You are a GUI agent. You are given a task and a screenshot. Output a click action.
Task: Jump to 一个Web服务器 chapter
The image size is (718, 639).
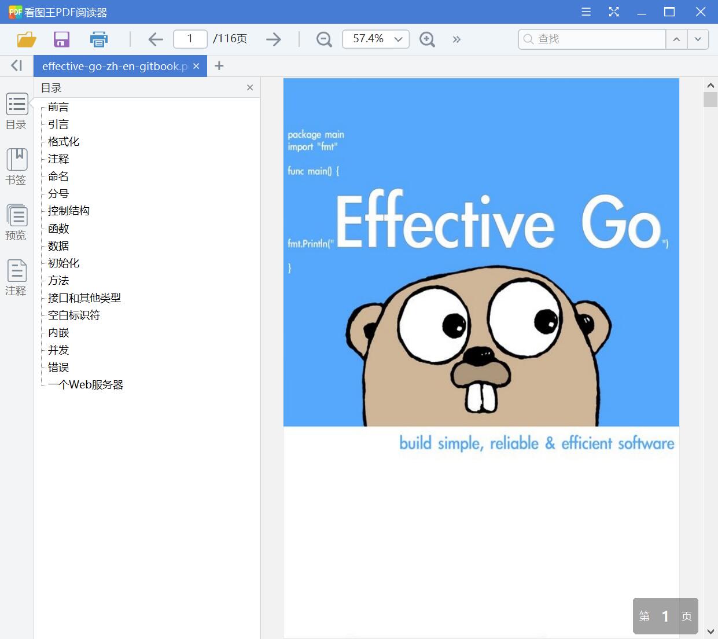pyautogui.click(x=86, y=385)
